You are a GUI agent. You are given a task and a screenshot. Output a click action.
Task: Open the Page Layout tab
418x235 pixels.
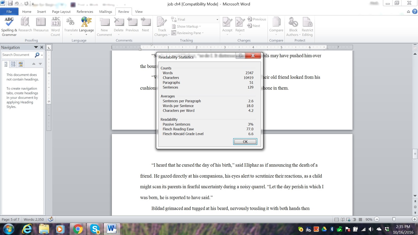[x=61, y=11]
